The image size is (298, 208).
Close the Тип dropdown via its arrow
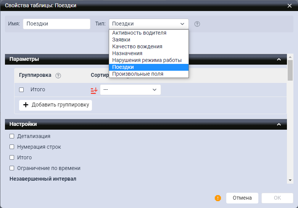(182, 24)
